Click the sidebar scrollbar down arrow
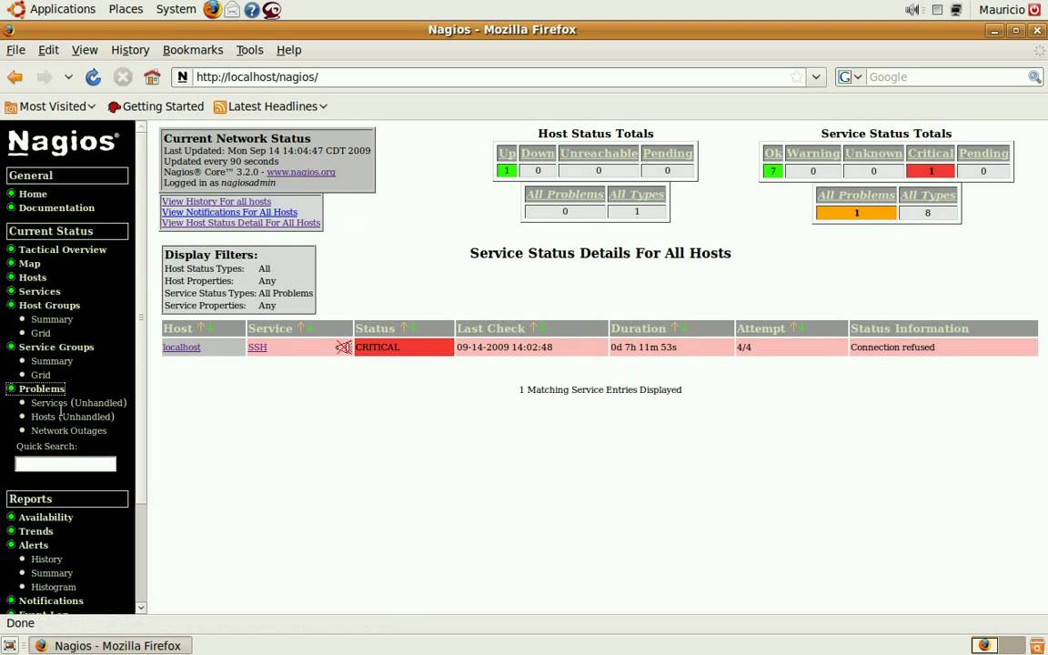 pyautogui.click(x=141, y=608)
